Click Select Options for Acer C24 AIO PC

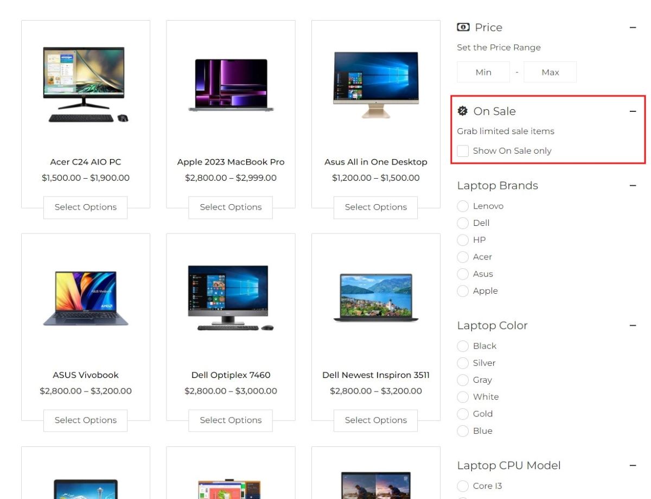[86, 207]
